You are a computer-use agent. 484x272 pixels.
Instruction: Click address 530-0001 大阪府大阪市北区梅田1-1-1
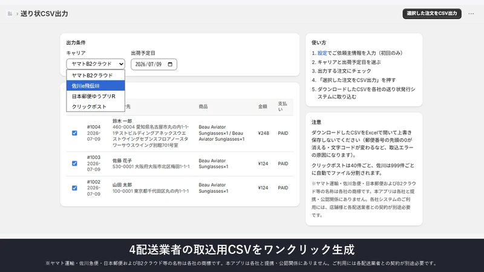[151, 167]
